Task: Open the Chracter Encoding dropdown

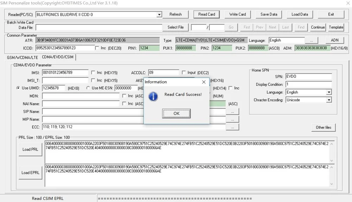Action: coord(329,100)
